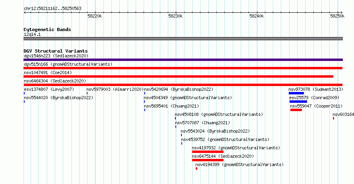This screenshot has width=354, height=184.
Task: Click the small red nsv603164 marker
Action: (x=333, y=118)
